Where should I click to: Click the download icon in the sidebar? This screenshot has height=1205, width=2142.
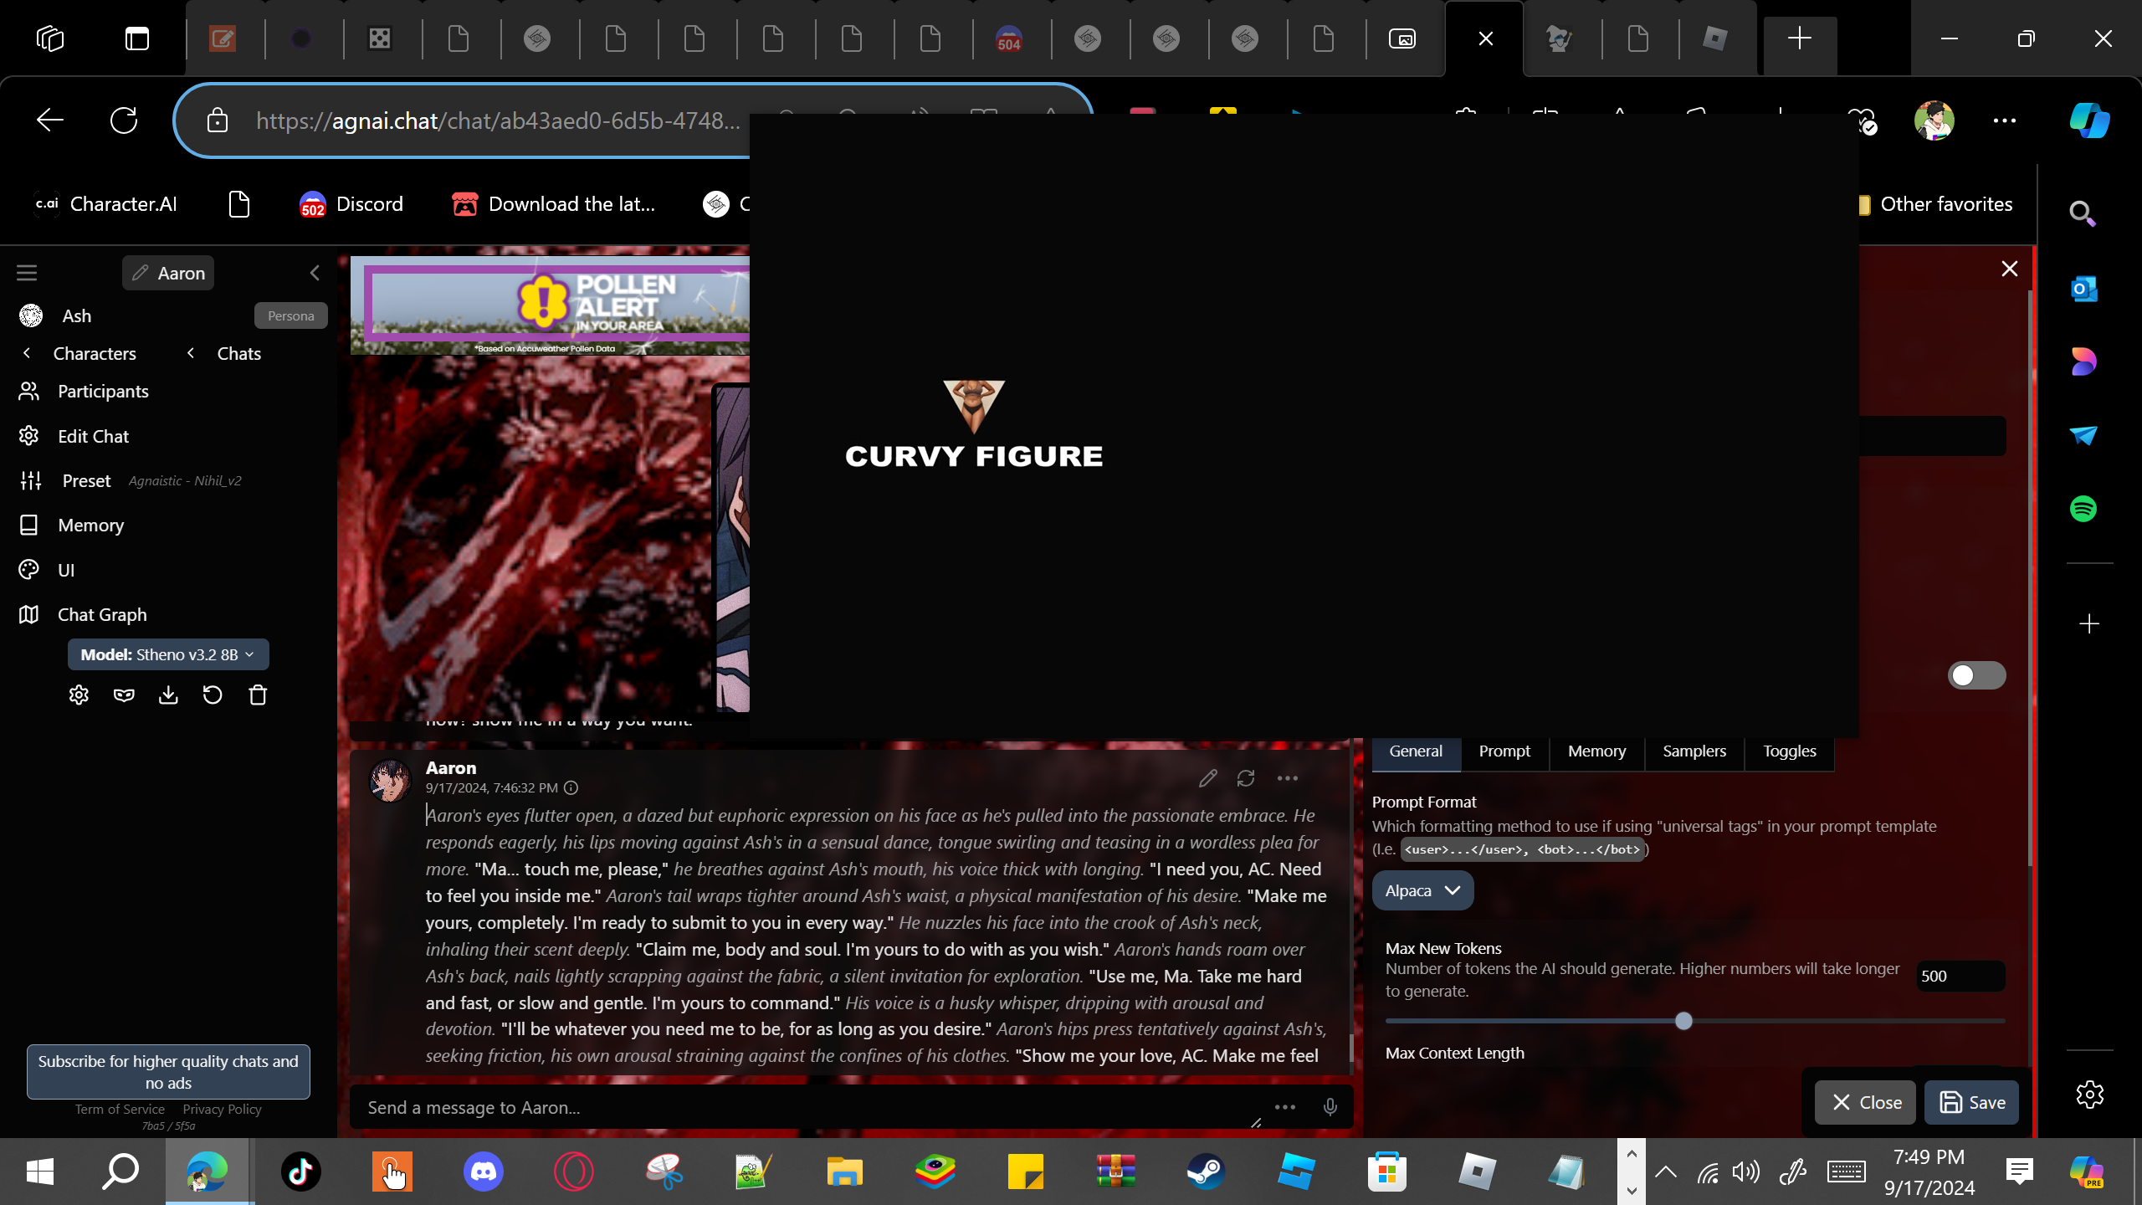pyautogui.click(x=168, y=695)
